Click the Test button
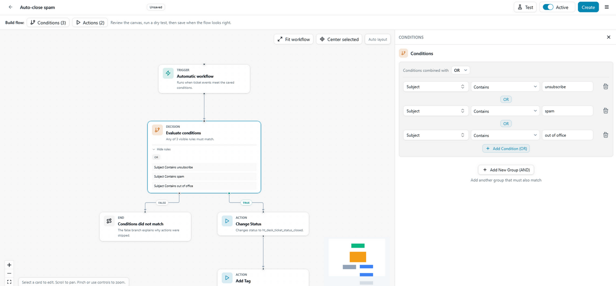Viewport: 616px width, 286px height. [525, 7]
